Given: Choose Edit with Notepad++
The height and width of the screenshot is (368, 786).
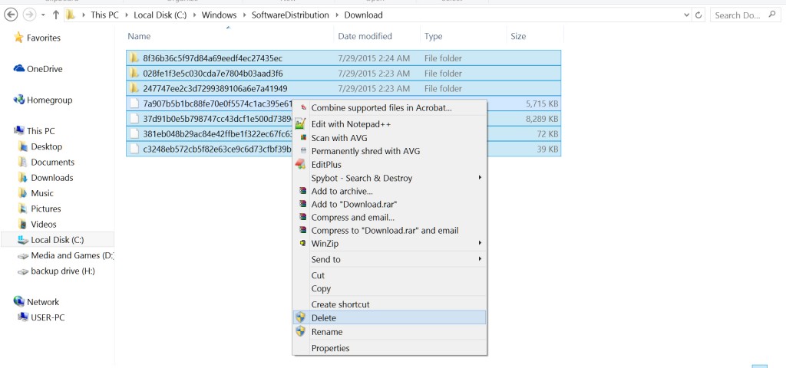Looking at the screenshot, I should click(389, 124).
